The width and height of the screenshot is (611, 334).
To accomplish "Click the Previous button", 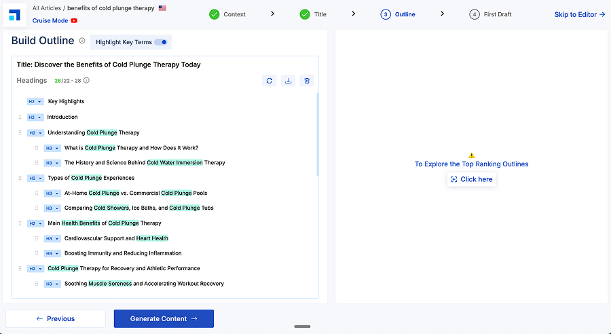I will point(56,319).
